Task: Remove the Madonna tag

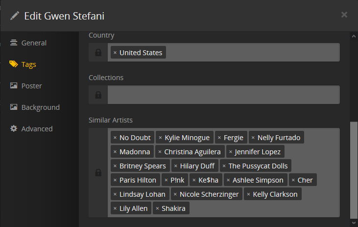Action: [115, 152]
